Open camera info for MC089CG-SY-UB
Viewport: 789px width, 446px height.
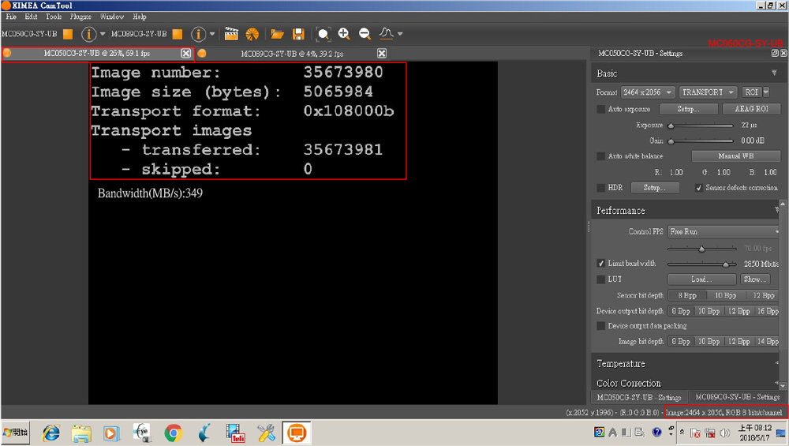(x=198, y=34)
